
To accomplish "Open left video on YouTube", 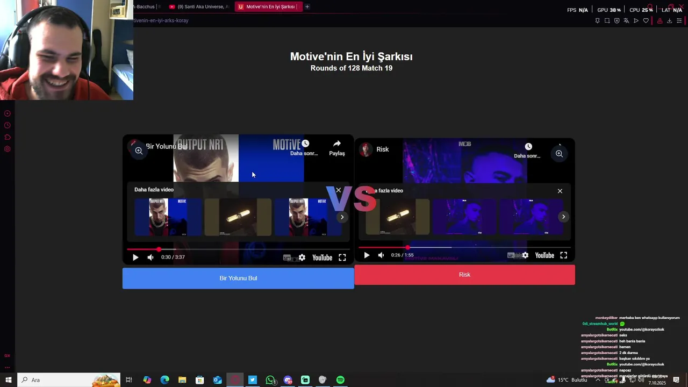I will coord(322,257).
